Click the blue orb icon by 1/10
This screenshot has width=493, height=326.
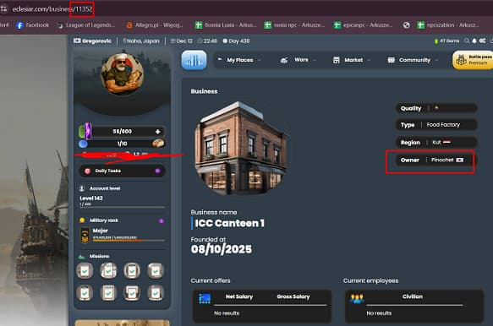coord(83,144)
